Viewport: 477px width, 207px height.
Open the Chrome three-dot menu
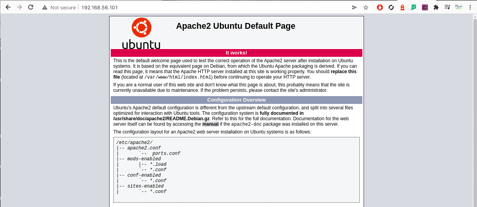[x=470, y=7]
